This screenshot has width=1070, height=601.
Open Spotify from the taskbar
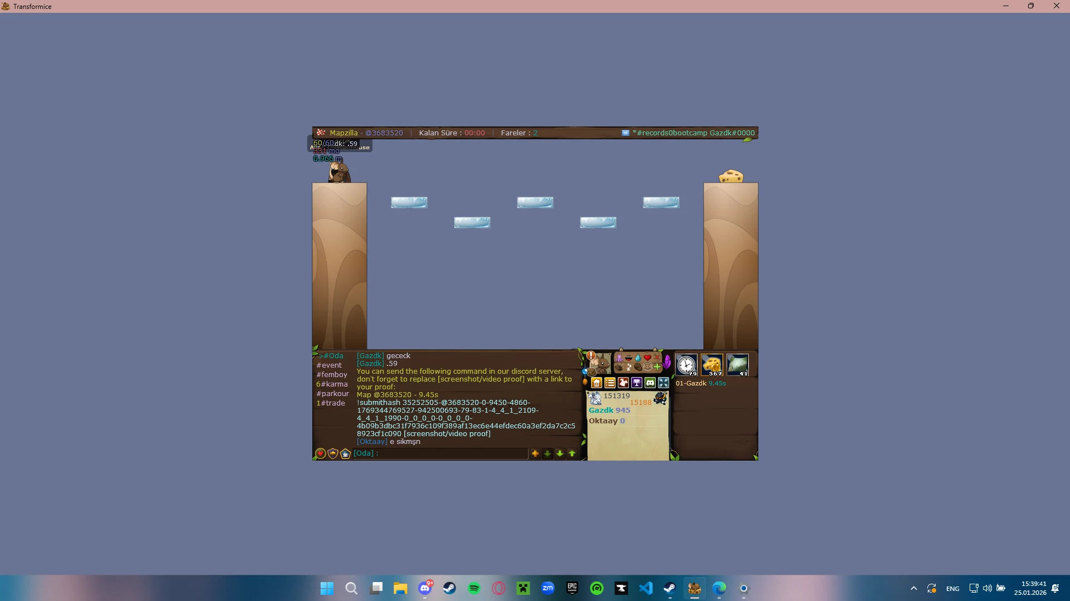click(x=474, y=588)
